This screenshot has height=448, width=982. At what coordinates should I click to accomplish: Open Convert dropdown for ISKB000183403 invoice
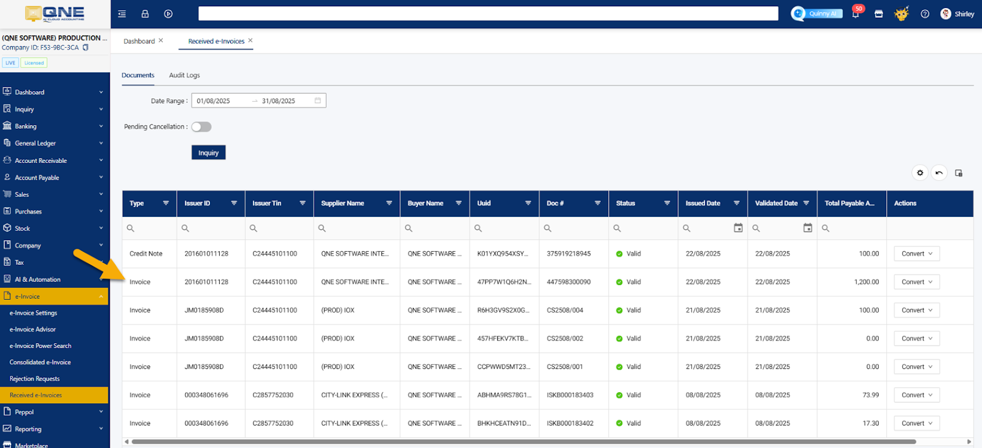[917, 395]
